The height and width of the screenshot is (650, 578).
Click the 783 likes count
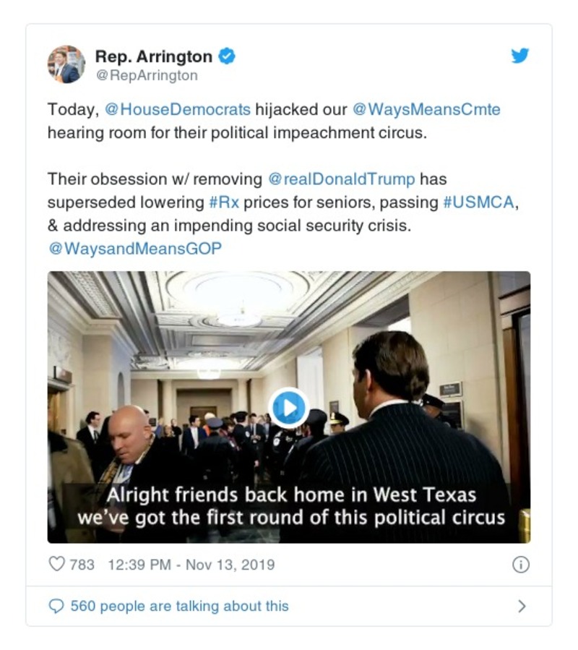[82, 565]
